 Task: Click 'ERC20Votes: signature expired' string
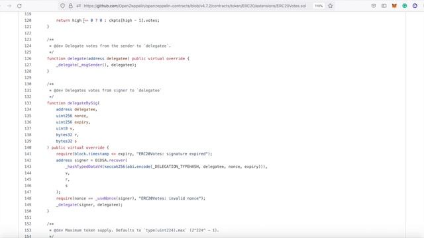click(173, 154)
